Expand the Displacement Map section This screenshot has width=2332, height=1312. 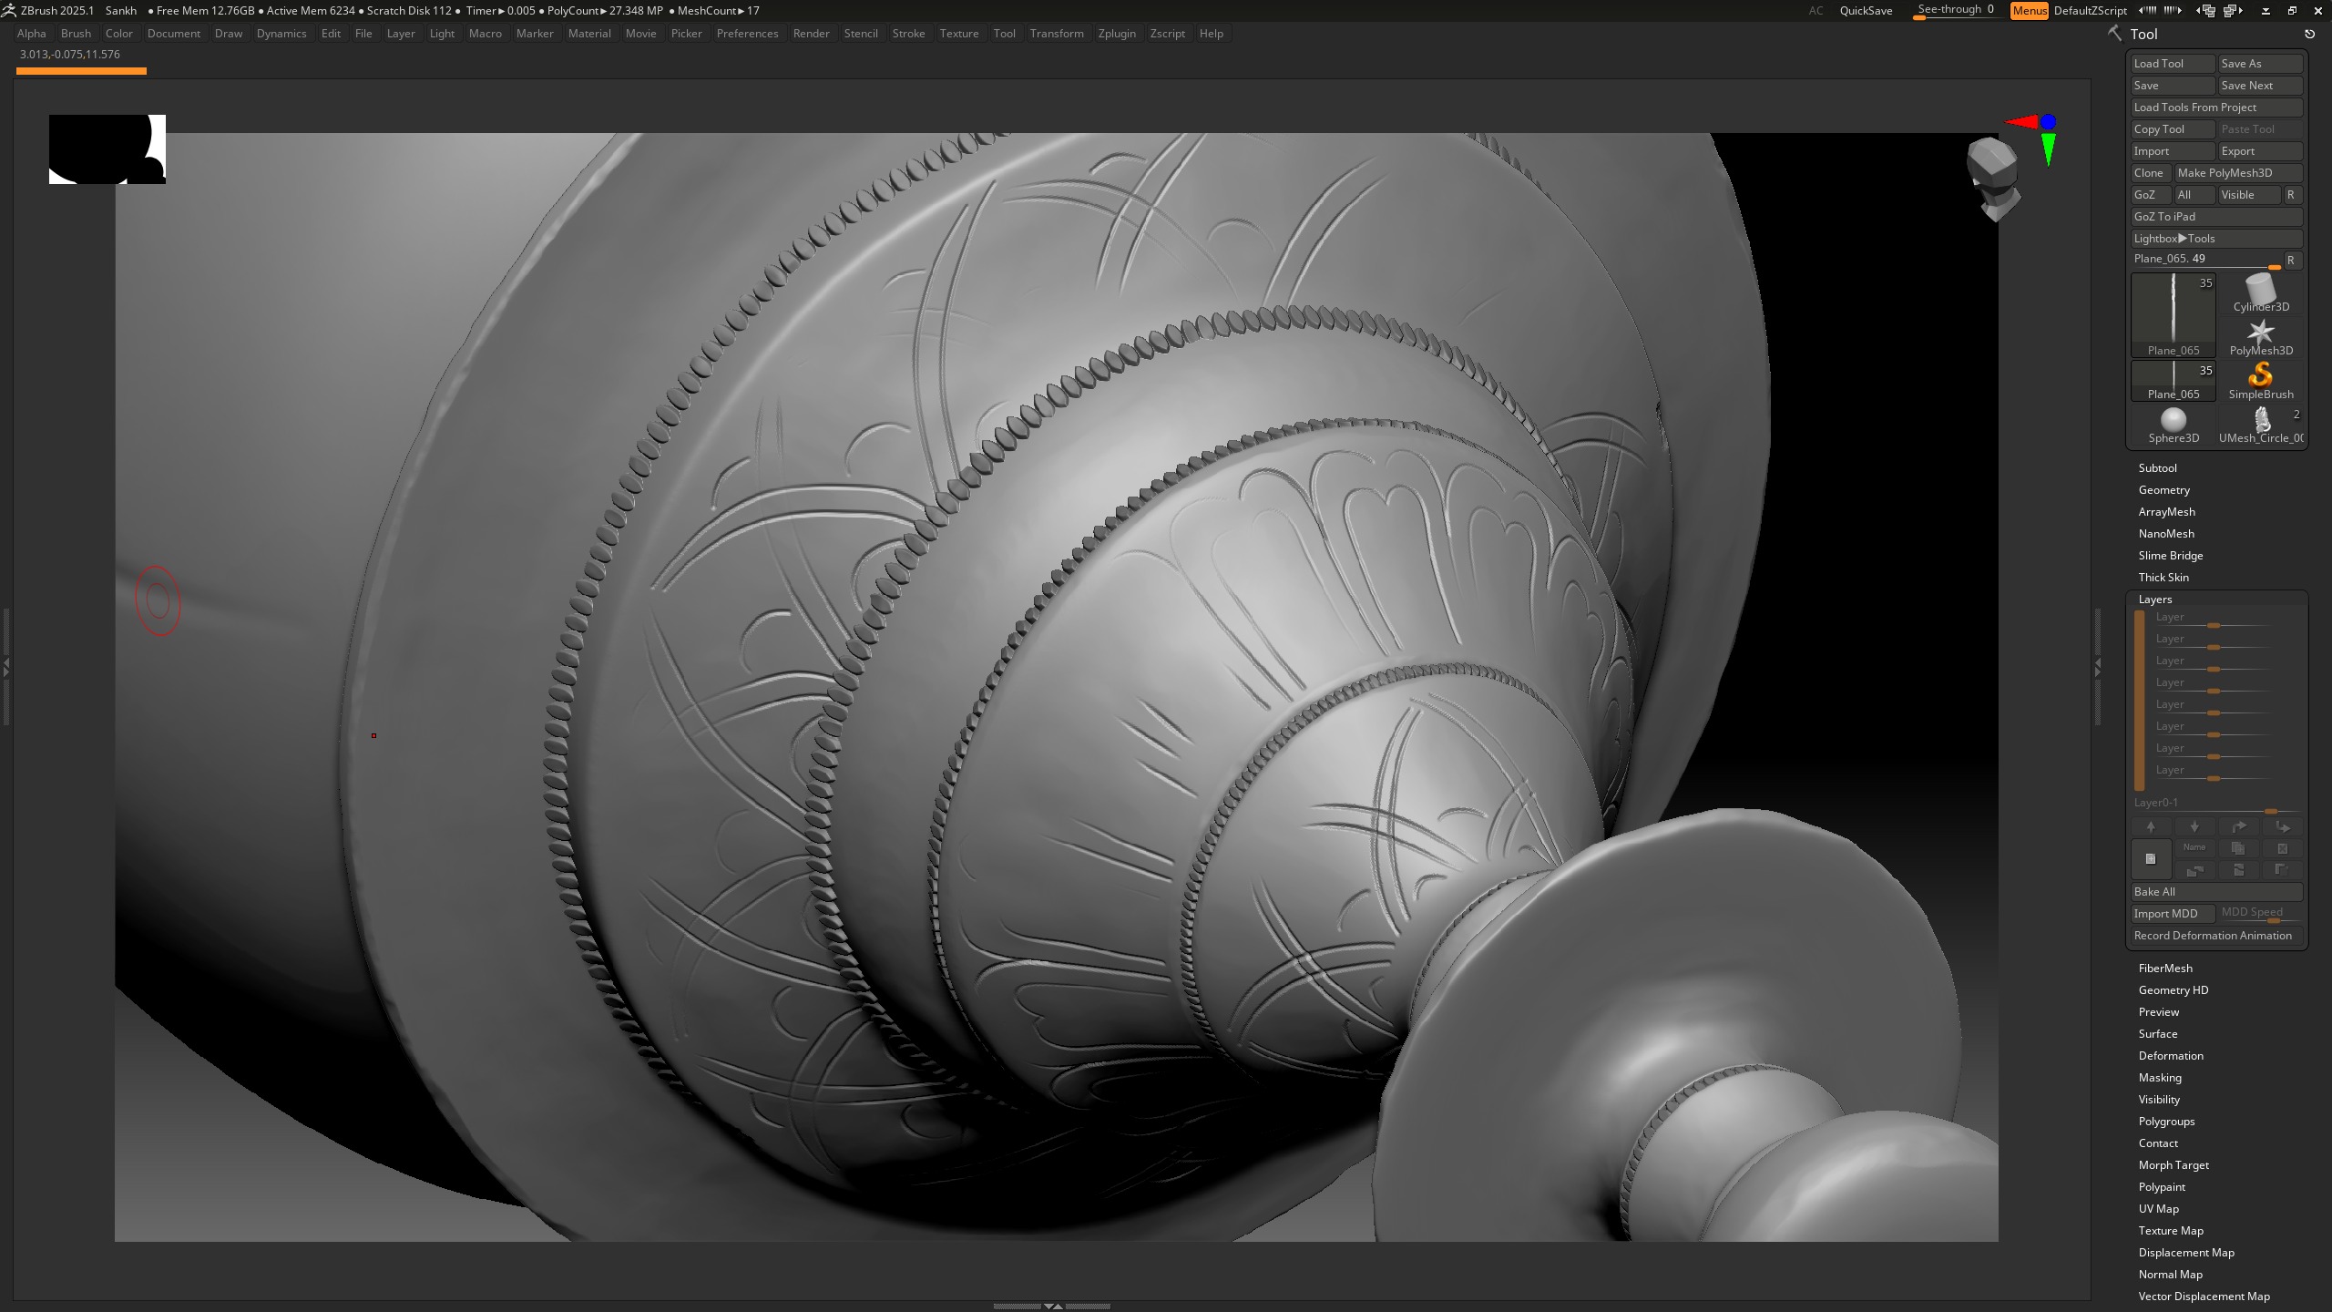click(2186, 1253)
